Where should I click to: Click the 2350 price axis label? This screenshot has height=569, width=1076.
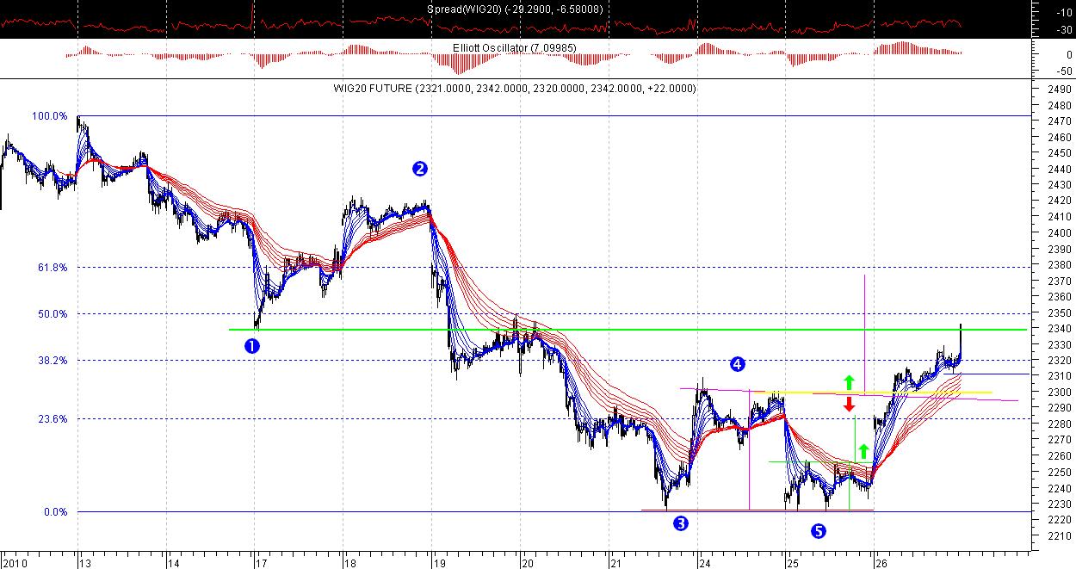coord(1059,313)
